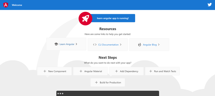Click the Welcome text in the toolbar

click(x=17, y=5)
